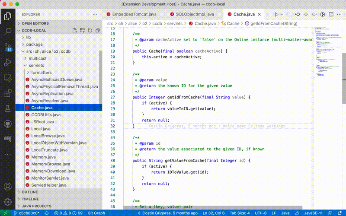346x216 pixels.
Task: Change end of line sequence LF
Action: tap(274, 213)
